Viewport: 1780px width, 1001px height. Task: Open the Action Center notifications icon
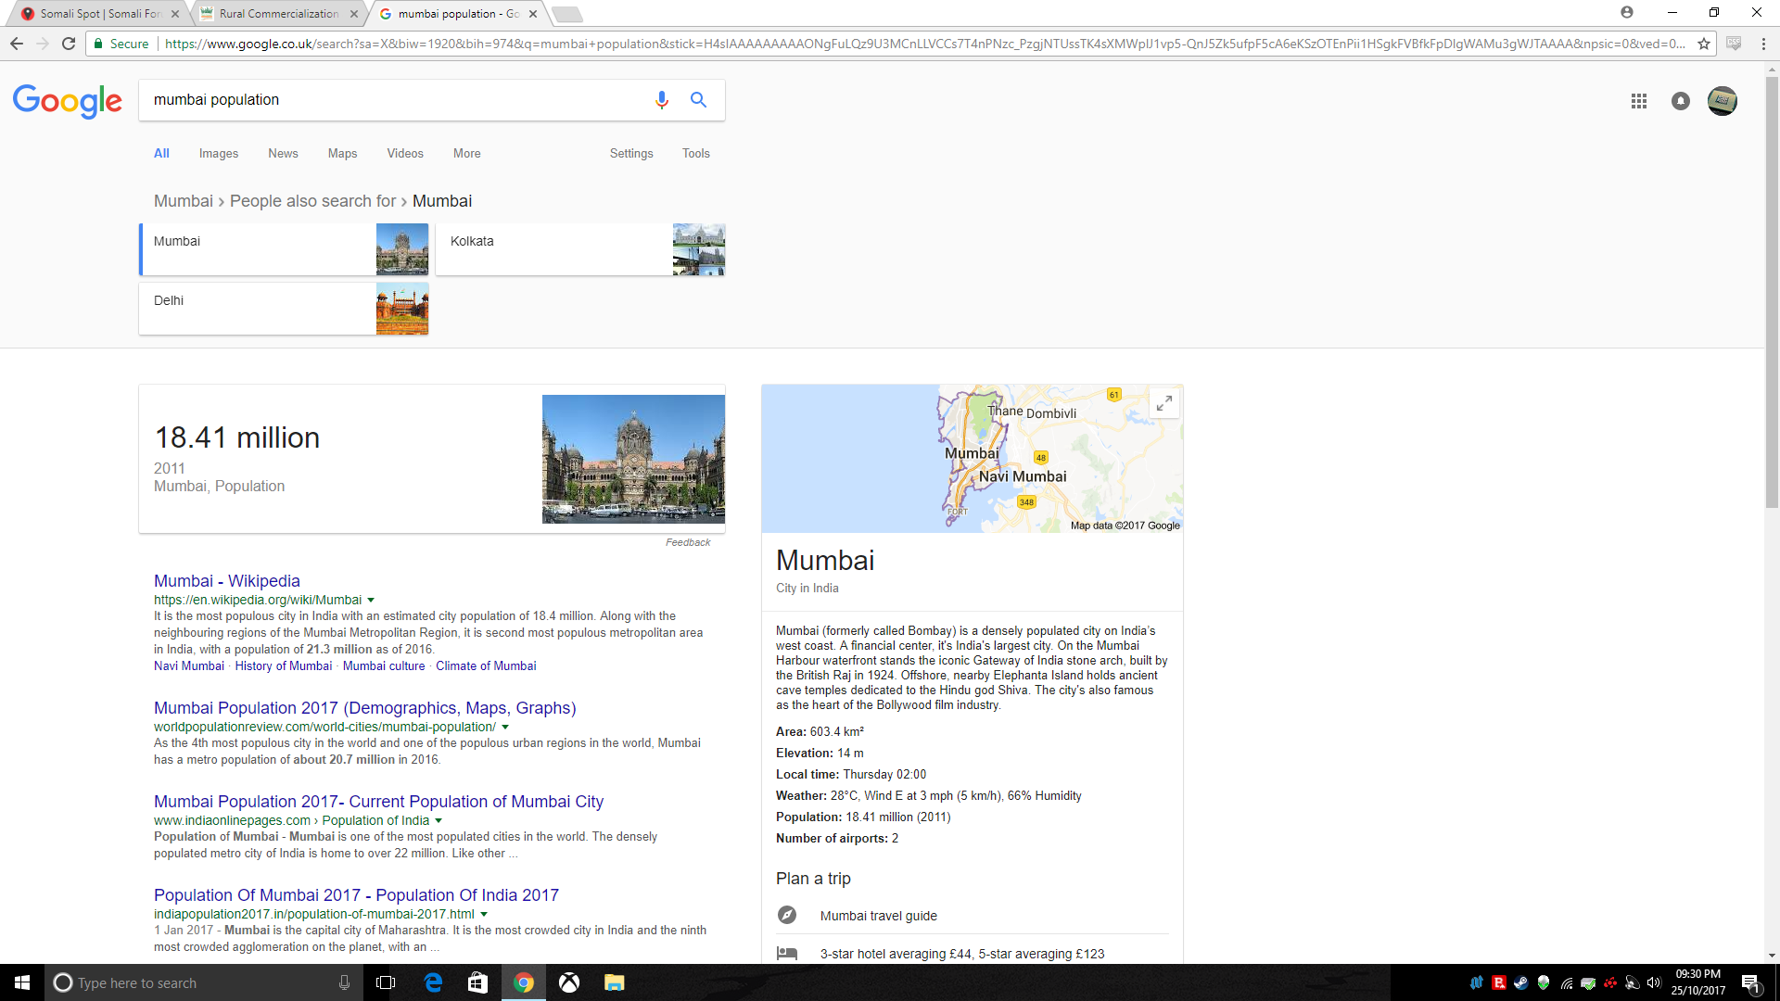1750,983
